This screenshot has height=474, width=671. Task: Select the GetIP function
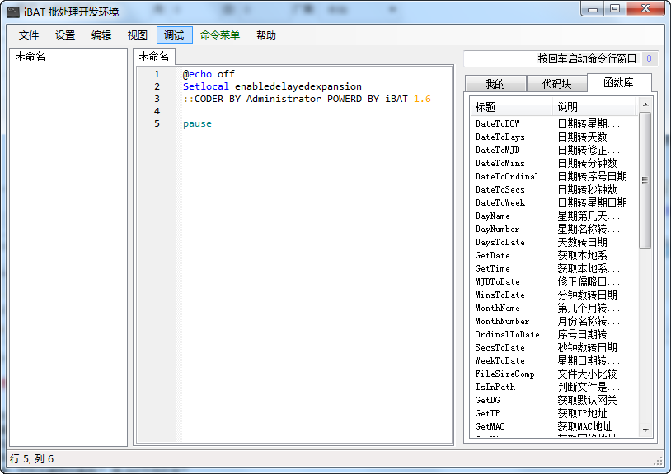[487, 413]
